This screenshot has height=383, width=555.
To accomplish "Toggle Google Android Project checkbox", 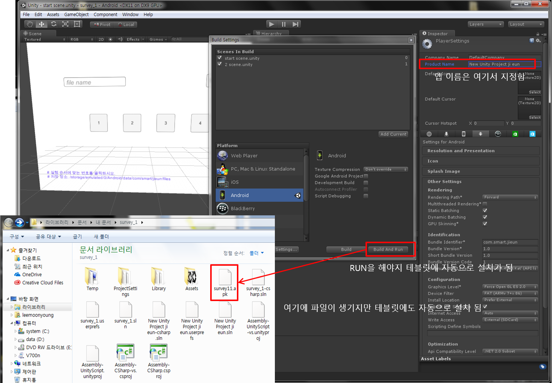I will coord(366,176).
